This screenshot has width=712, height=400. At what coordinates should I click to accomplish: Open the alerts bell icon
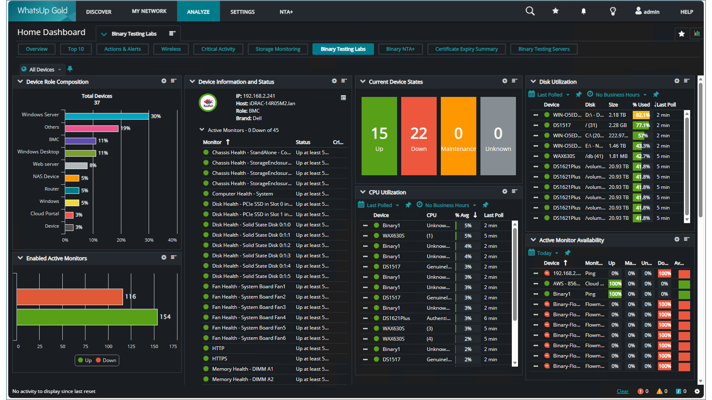pyautogui.click(x=584, y=12)
